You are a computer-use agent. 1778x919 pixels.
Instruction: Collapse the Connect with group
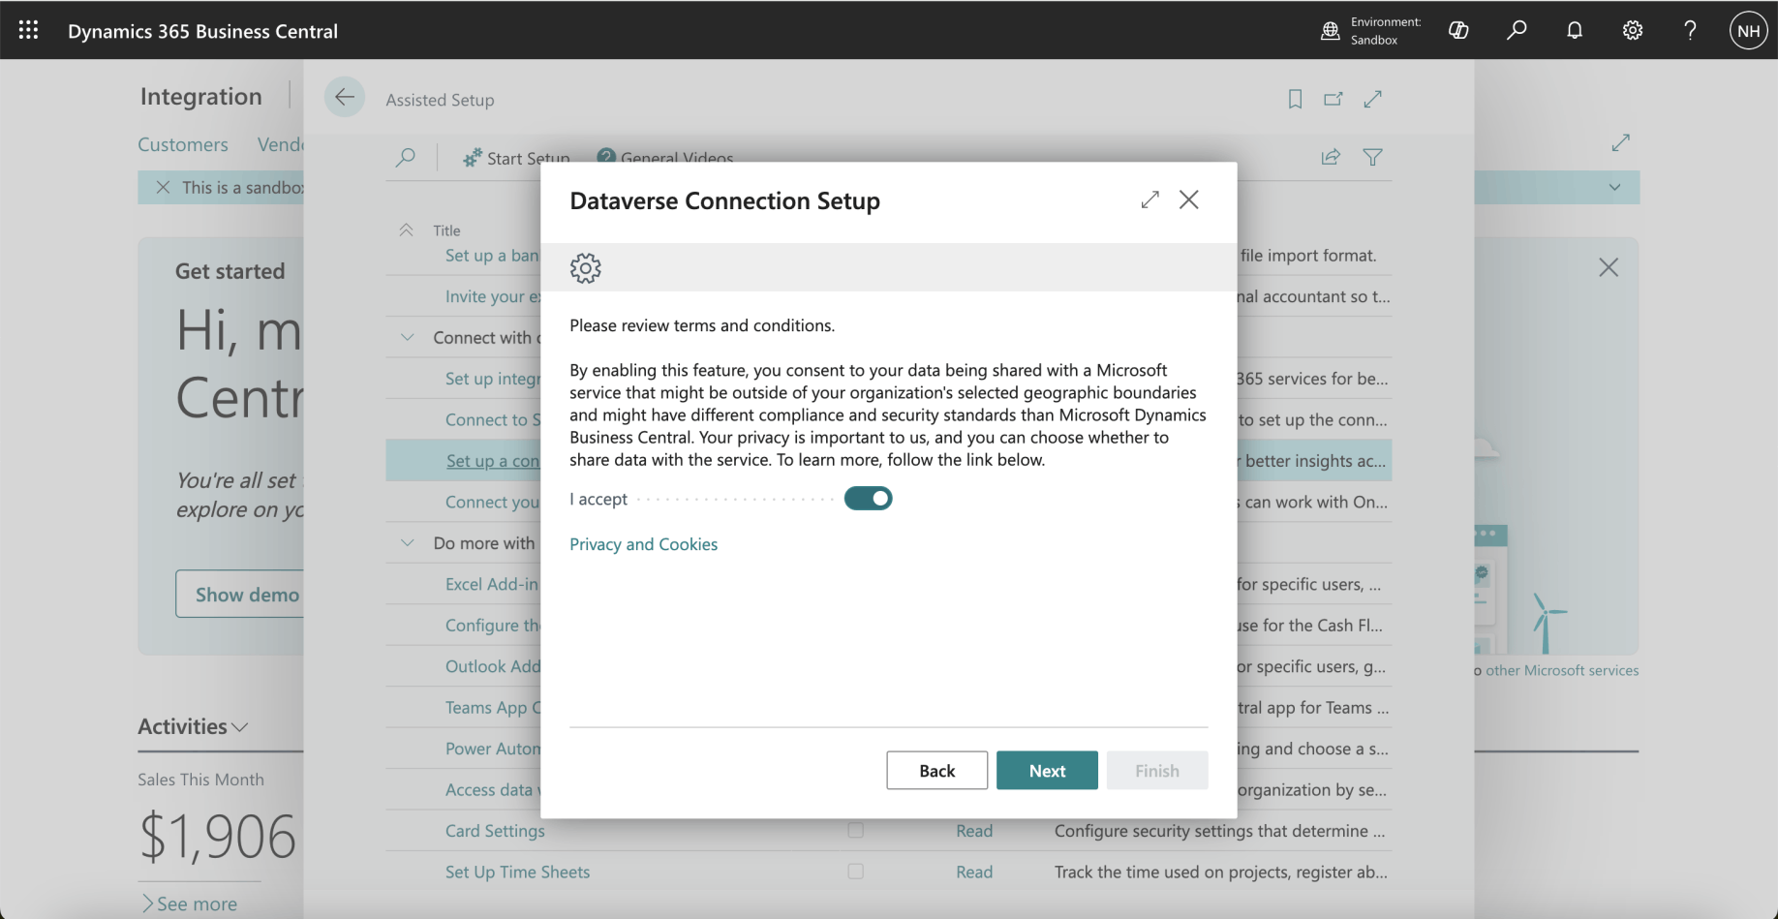tap(408, 337)
